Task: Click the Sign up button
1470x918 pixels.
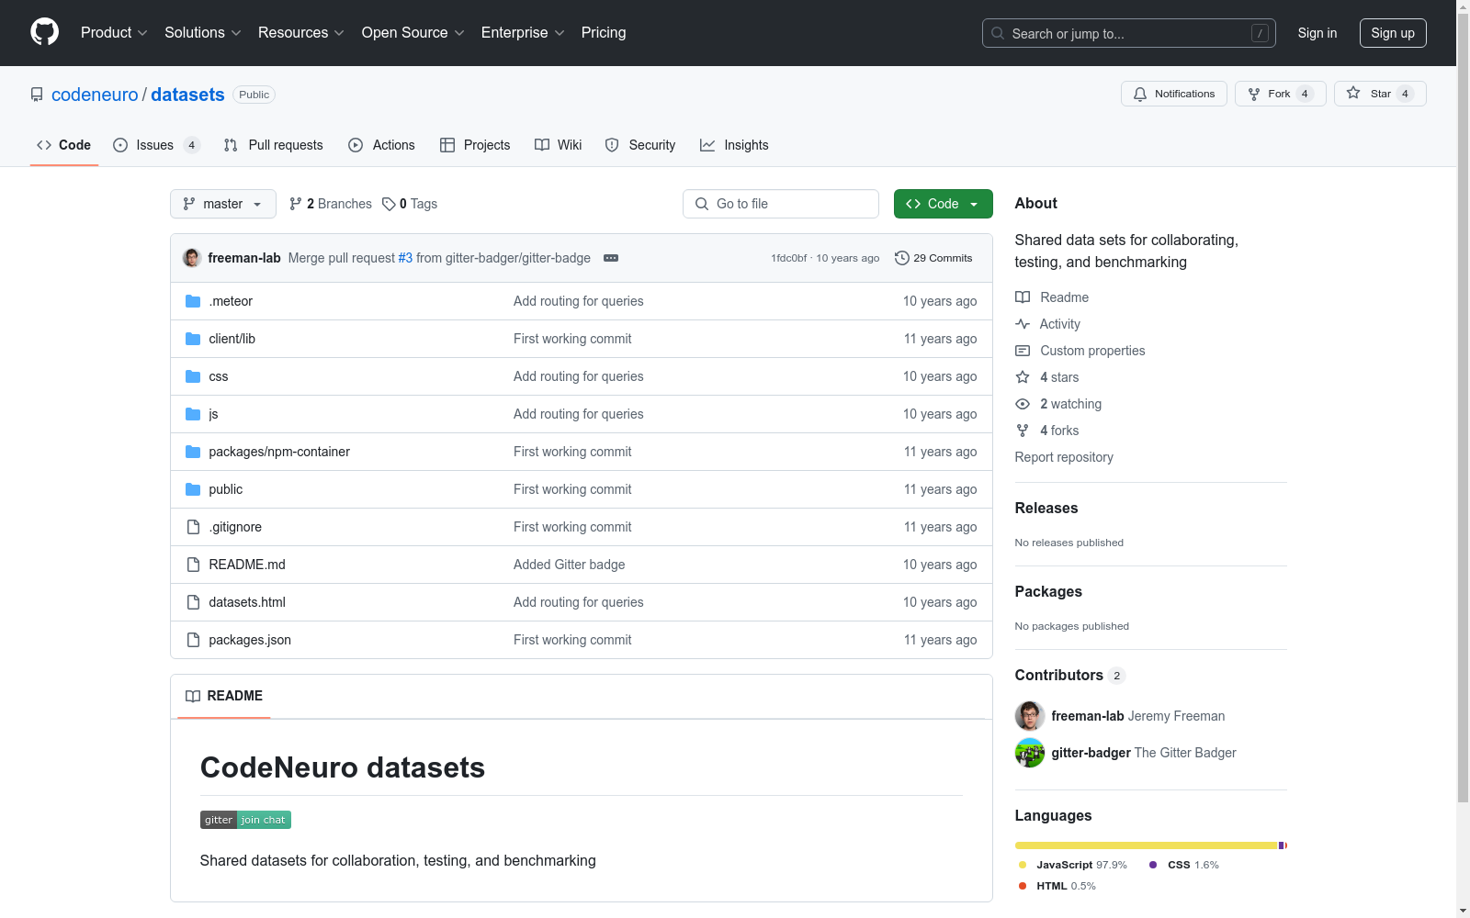Action: point(1393,33)
